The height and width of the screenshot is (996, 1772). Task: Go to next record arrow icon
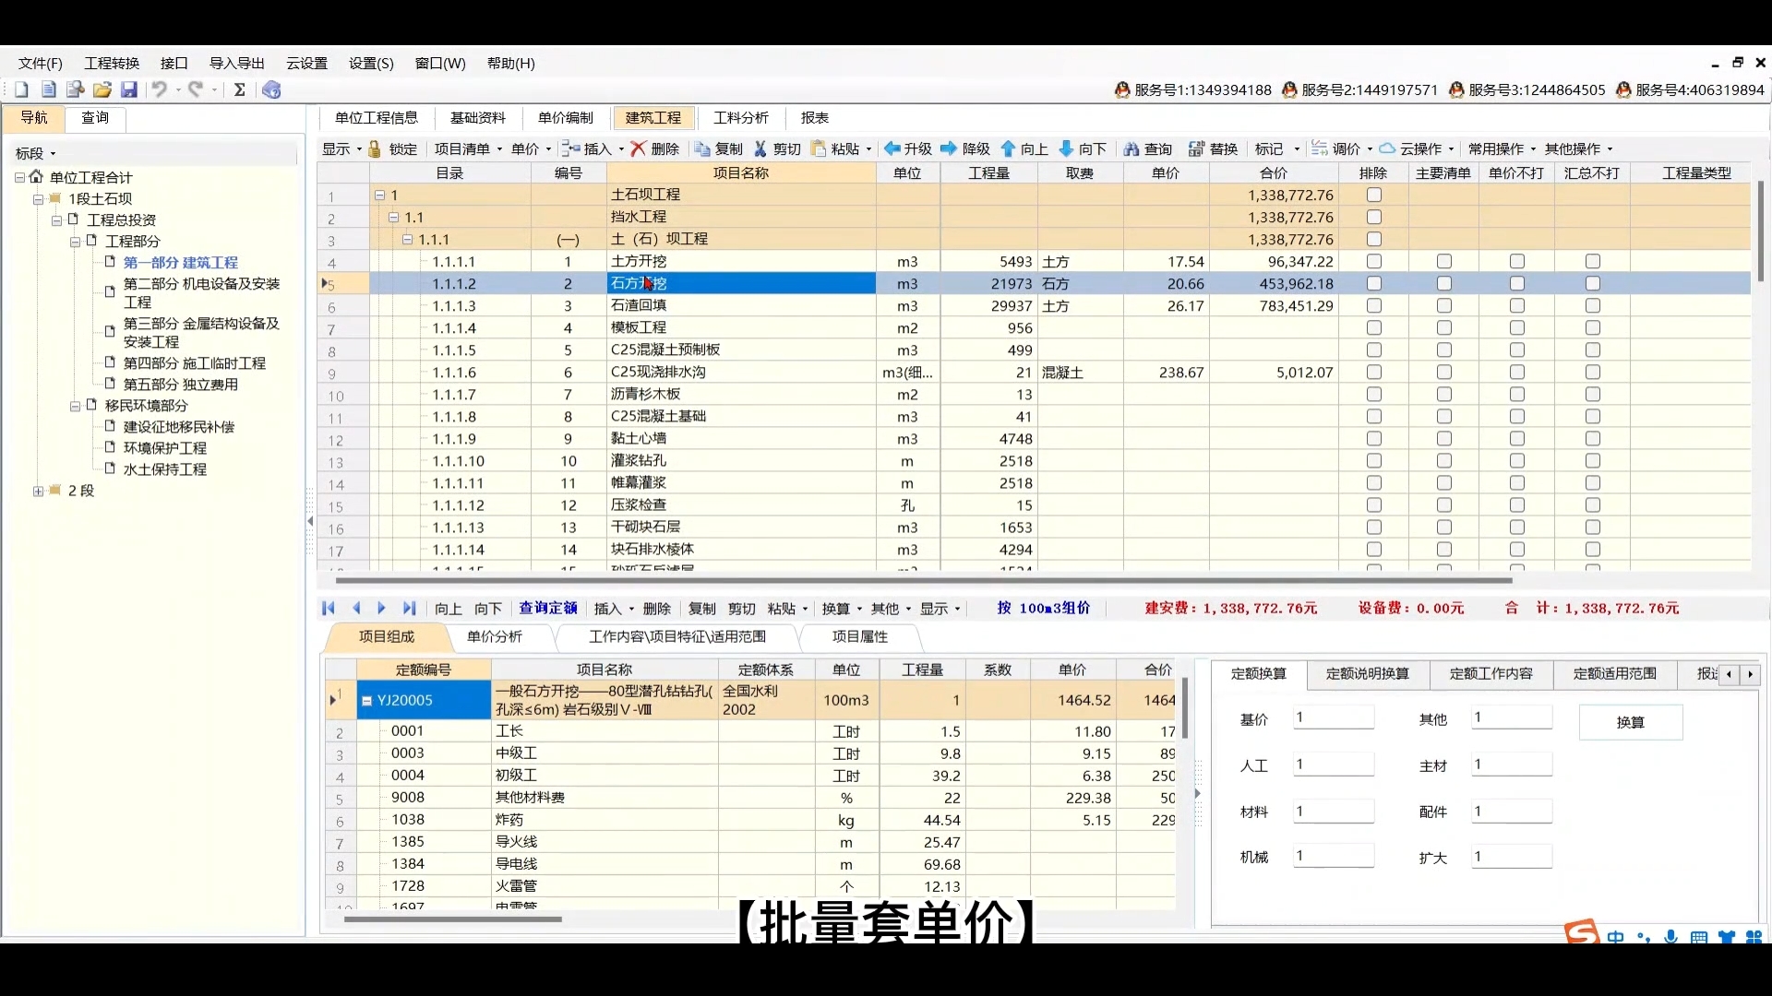(x=381, y=608)
